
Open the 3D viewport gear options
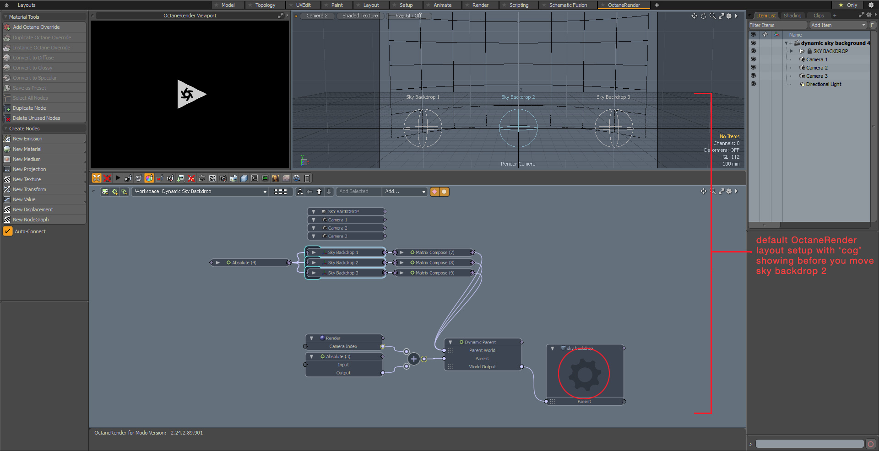tap(729, 16)
